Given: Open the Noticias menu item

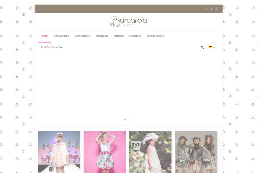Looking at the screenshot, I should click(x=119, y=36).
